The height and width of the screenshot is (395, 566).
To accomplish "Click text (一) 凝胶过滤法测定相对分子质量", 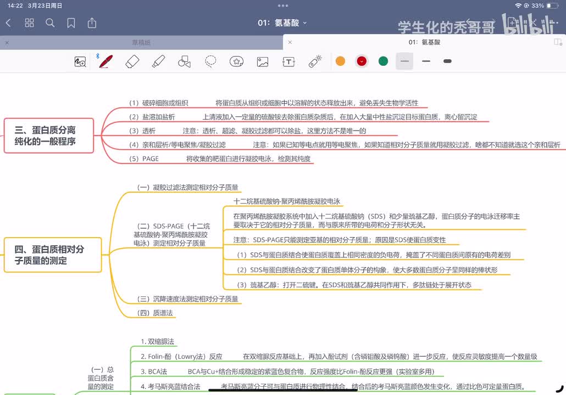I will [x=188, y=188].
